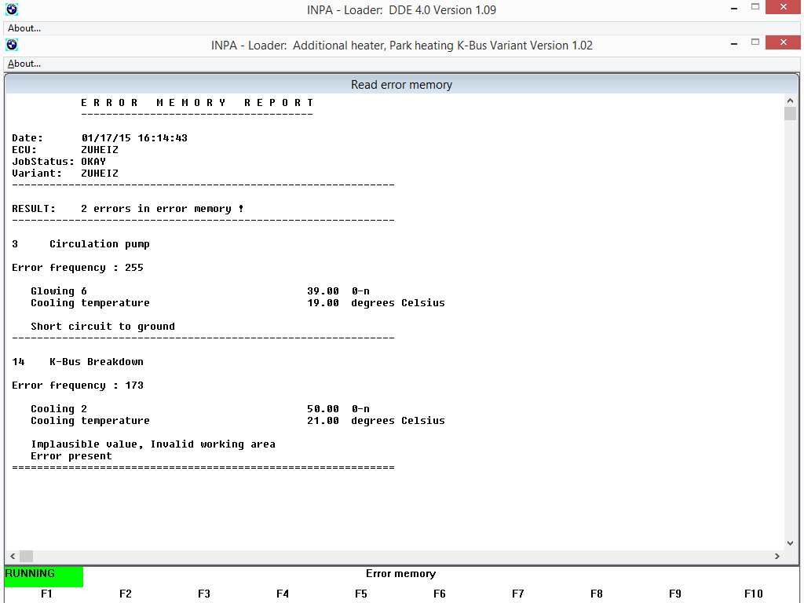Click 'ERROR MEMORY REPORT' heading

(x=197, y=103)
